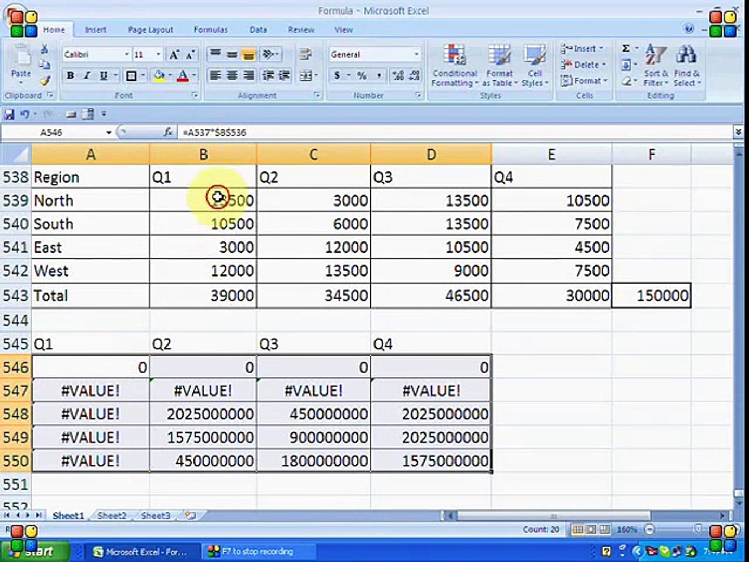Viewport: 749px width, 562px height.
Task: Open Sort & Filter menu
Action: pyautogui.click(x=655, y=66)
